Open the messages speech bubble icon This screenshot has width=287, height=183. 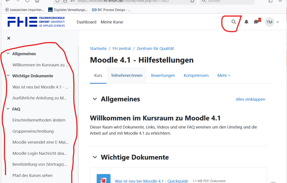(x=256, y=22)
